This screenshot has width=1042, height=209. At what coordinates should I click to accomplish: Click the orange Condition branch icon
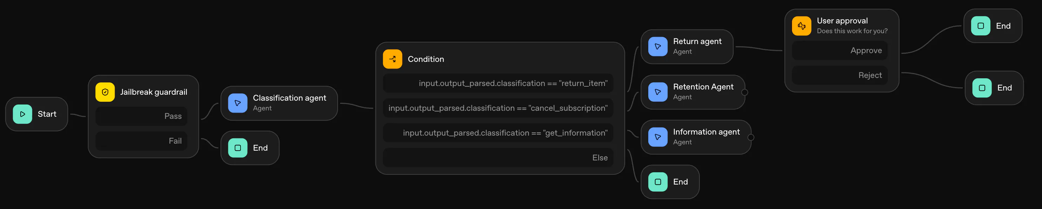(392, 59)
